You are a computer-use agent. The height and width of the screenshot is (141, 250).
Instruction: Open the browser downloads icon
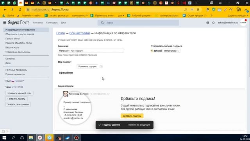[x=246, y=10]
